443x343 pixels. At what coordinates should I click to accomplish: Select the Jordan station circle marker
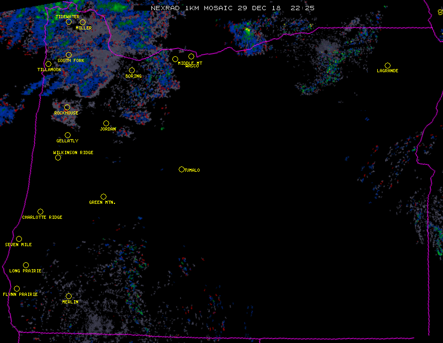106,123
